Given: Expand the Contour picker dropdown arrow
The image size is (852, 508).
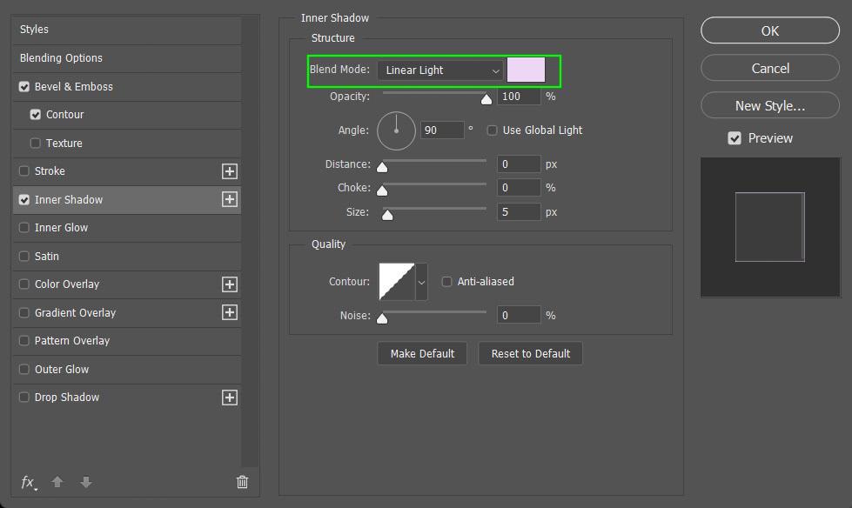Looking at the screenshot, I should point(421,282).
